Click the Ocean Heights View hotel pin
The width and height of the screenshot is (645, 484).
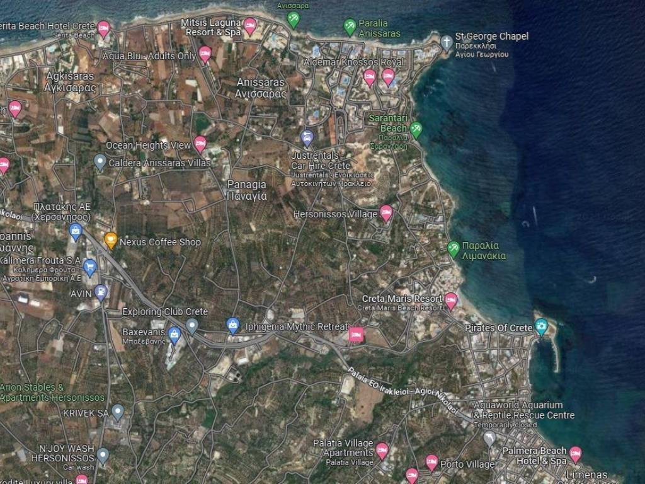click(x=200, y=144)
